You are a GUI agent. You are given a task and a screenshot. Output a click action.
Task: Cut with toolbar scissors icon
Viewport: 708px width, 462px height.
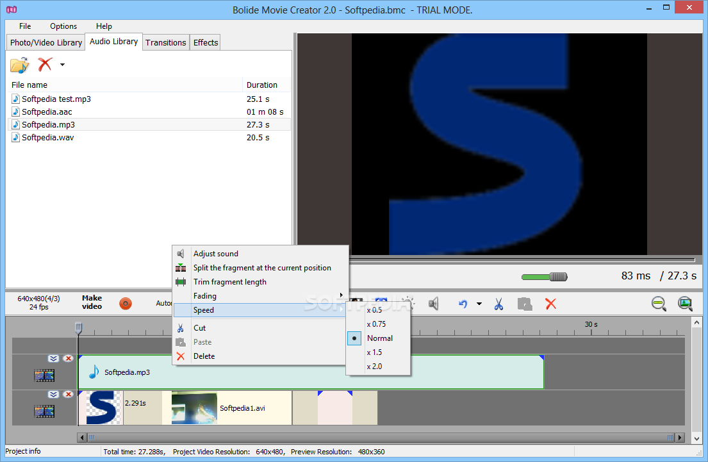pos(498,304)
